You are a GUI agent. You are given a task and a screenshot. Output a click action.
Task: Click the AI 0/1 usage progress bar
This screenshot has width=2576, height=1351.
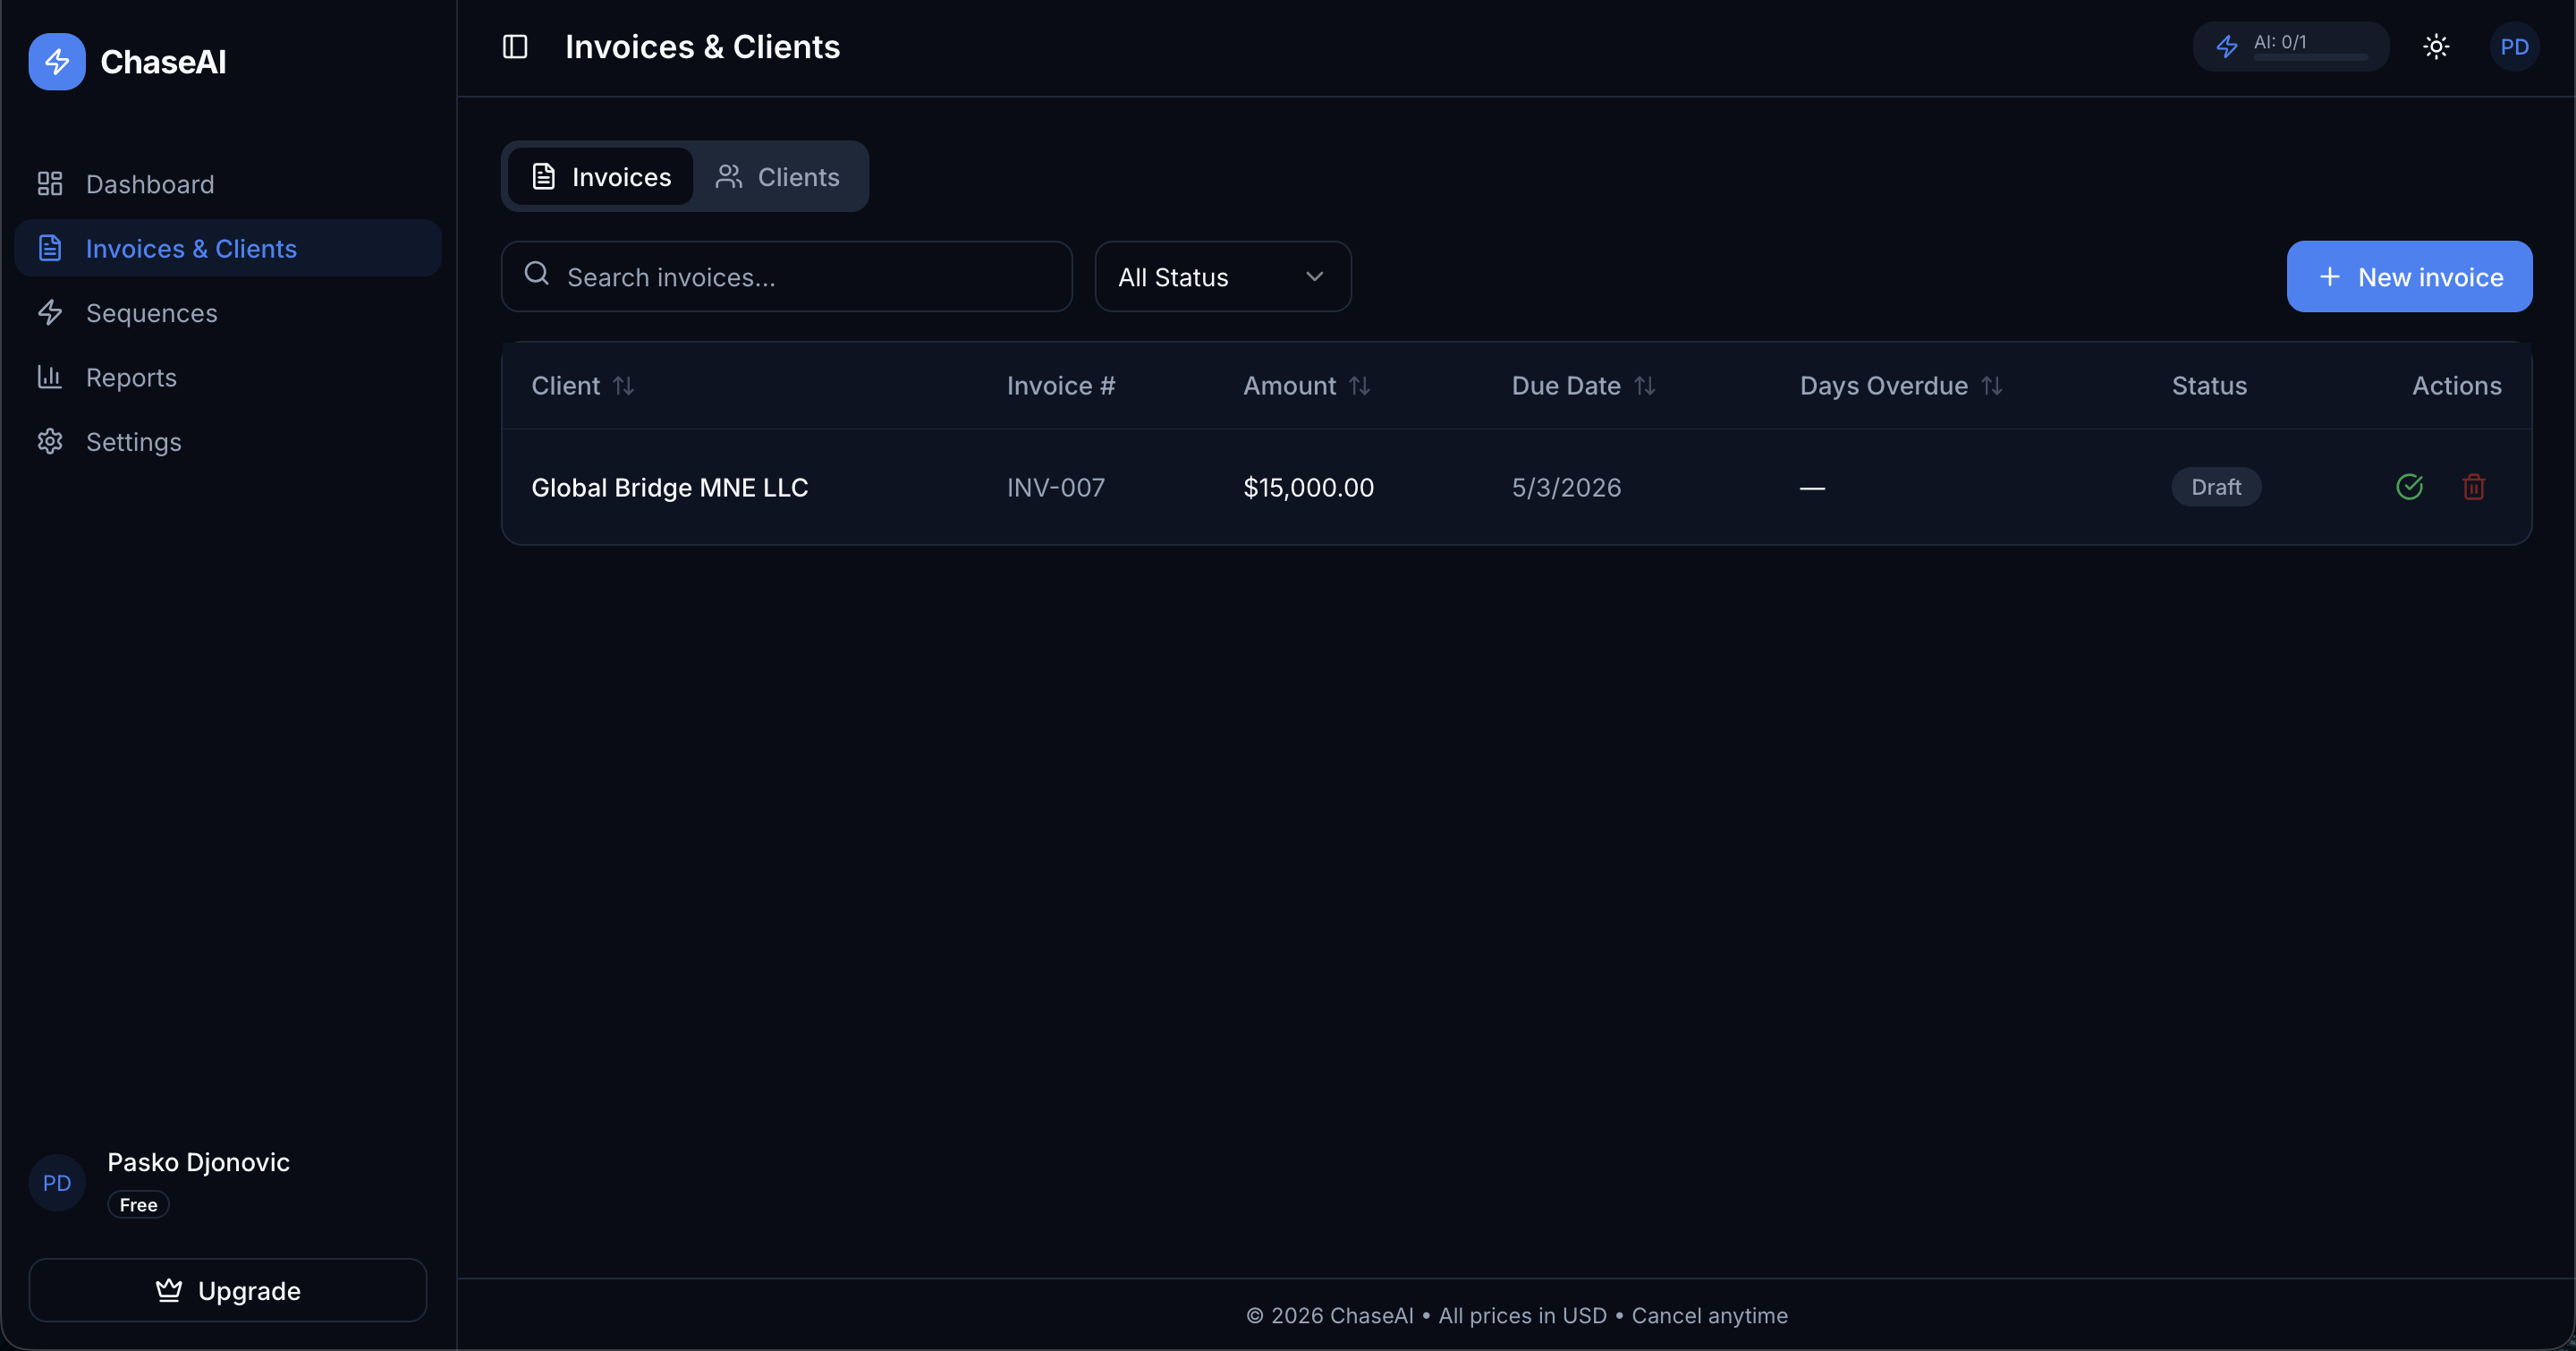pyautogui.click(x=2310, y=58)
